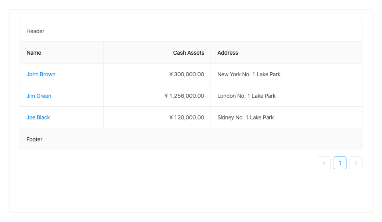
Task: Click the table Footer text
Action: 34,139
